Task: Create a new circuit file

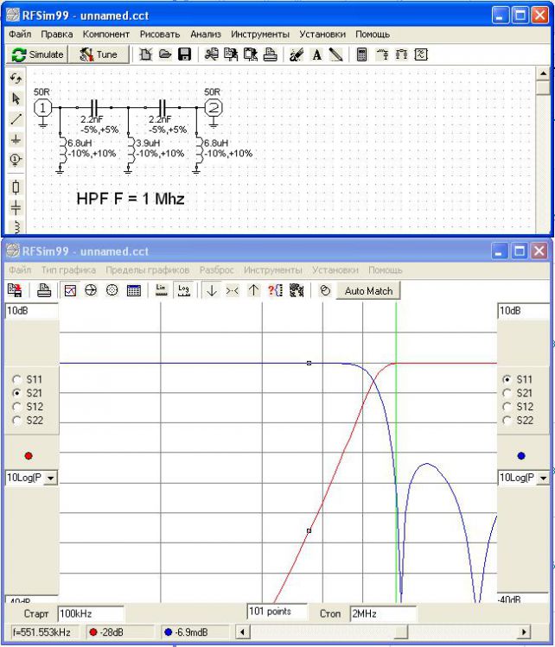Action: coord(145,54)
